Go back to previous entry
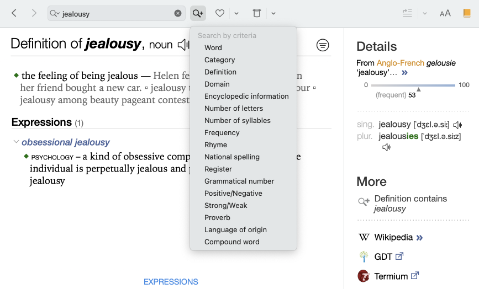The width and height of the screenshot is (479, 289). pos(14,13)
